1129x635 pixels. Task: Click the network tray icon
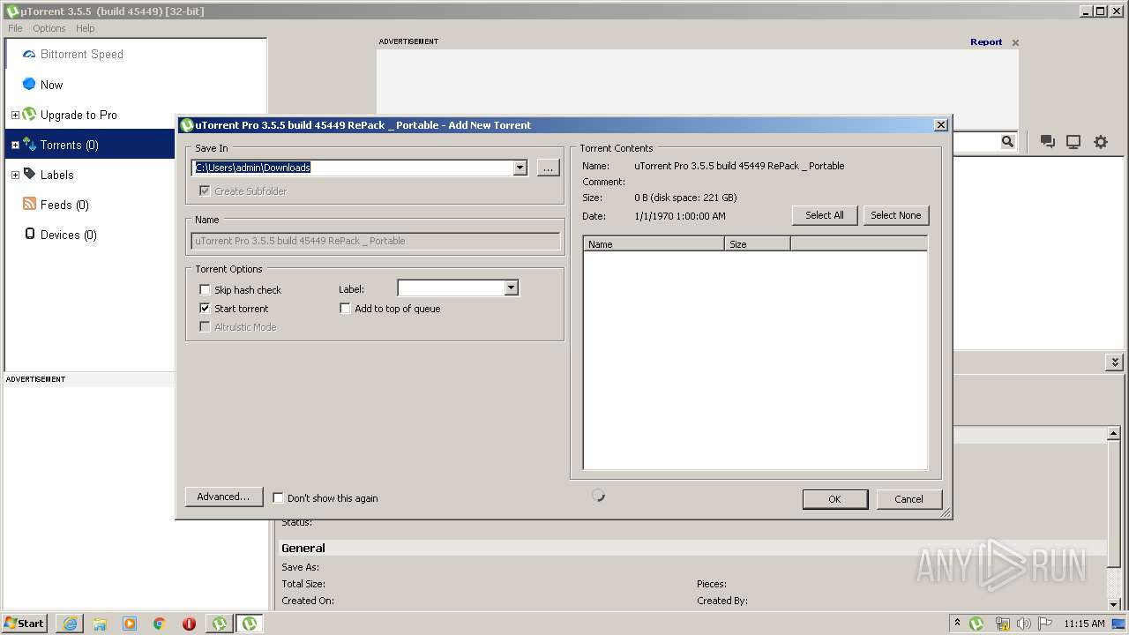coord(1002,624)
